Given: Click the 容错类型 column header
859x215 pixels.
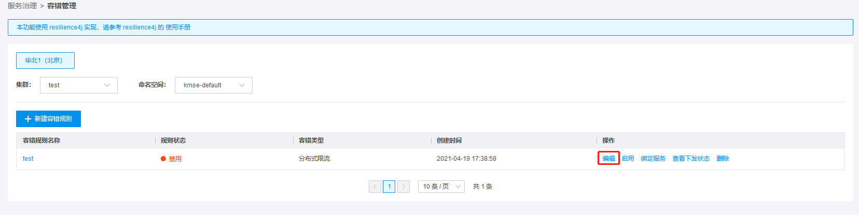Looking at the screenshot, I should click(x=311, y=141).
